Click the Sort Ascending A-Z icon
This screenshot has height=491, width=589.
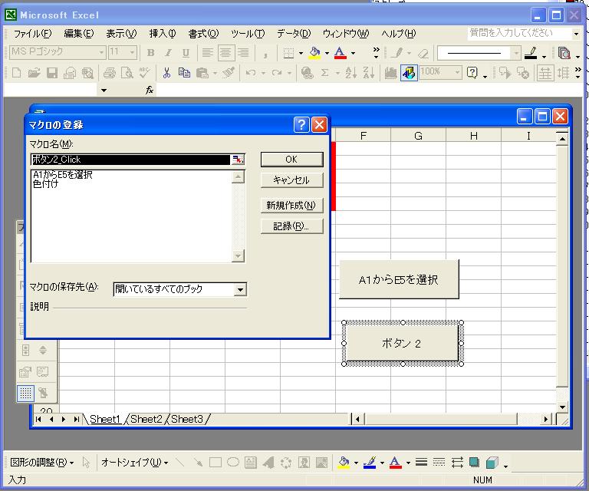pyautogui.click(x=350, y=73)
